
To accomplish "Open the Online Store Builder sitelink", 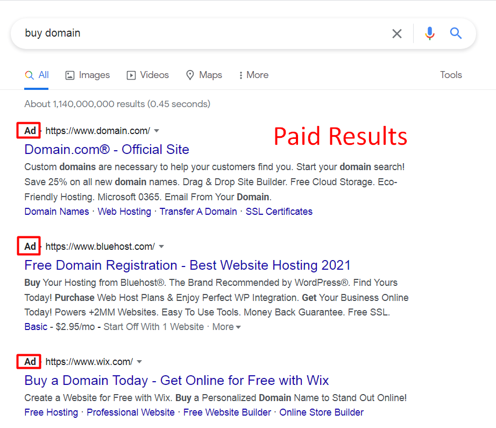I will [x=321, y=412].
